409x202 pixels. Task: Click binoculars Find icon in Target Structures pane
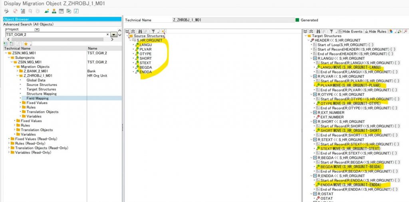[x=318, y=31]
